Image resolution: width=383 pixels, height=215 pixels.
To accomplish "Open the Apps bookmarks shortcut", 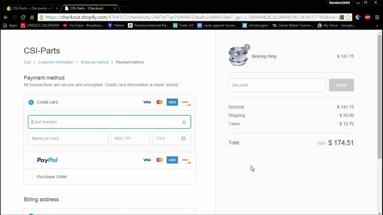I will coord(10,25).
